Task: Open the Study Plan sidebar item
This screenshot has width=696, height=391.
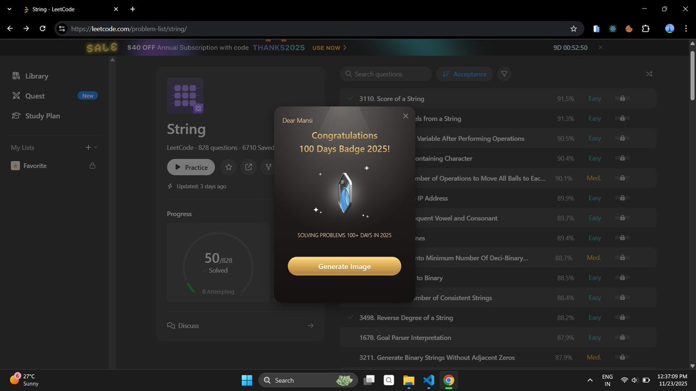Action: (x=42, y=116)
